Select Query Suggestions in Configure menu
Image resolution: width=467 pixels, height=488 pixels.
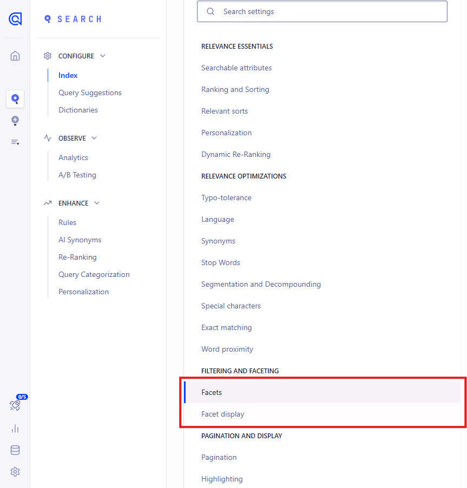(90, 93)
